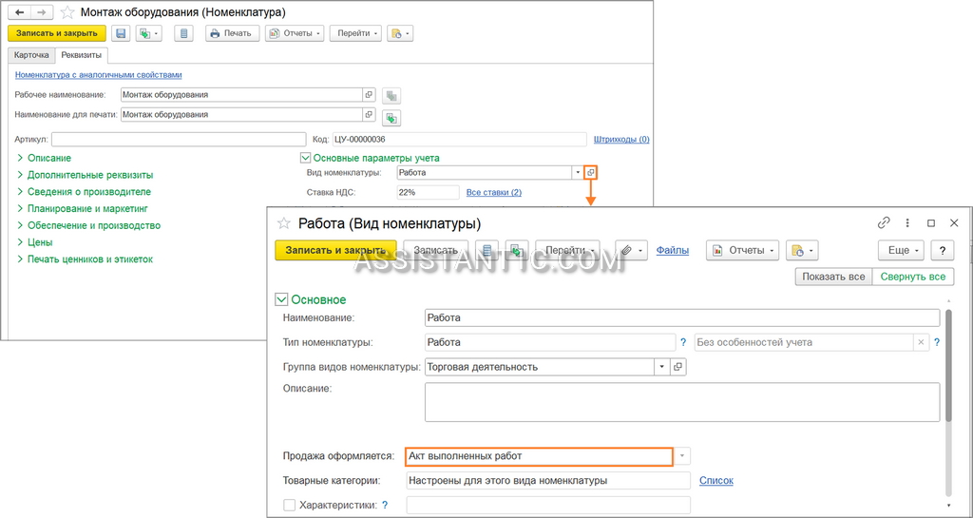Open the Еще menu

901,250
